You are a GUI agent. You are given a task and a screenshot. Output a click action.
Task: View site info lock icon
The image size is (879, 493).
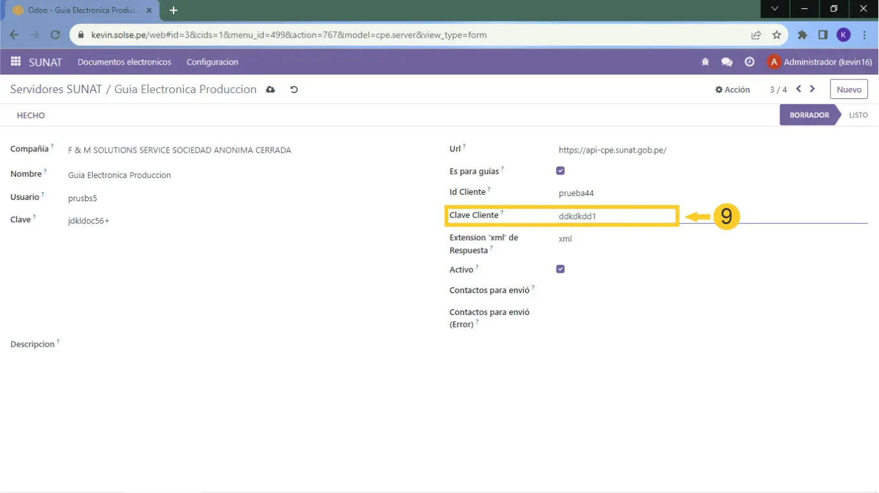point(80,35)
